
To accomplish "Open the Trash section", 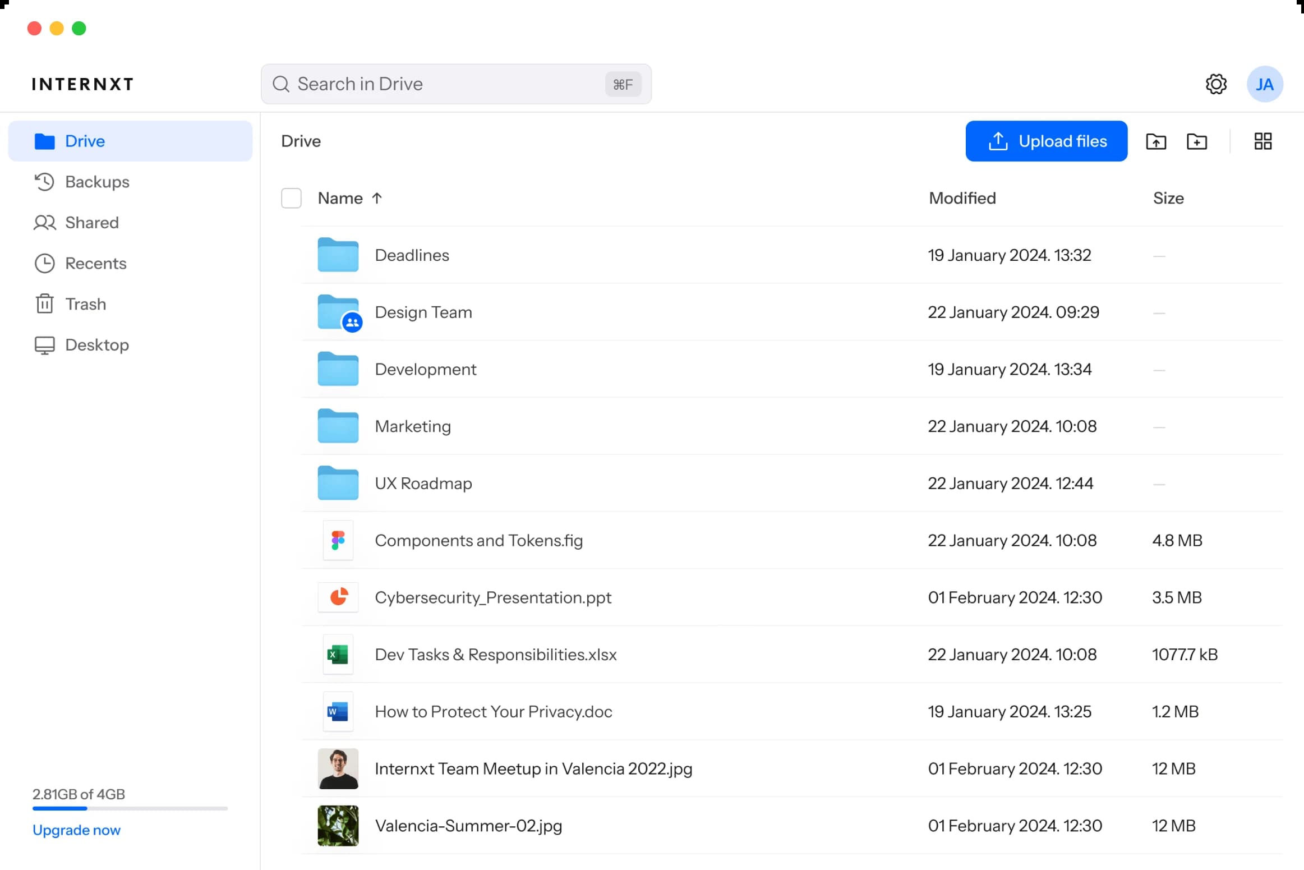I will point(85,304).
